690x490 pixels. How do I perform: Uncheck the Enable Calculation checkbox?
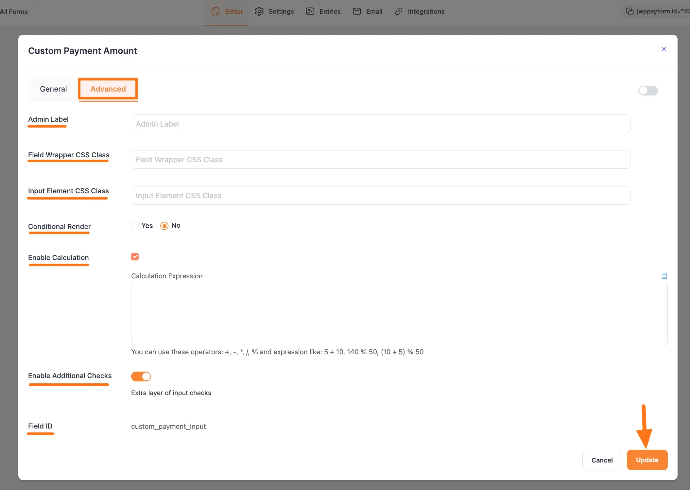135,257
